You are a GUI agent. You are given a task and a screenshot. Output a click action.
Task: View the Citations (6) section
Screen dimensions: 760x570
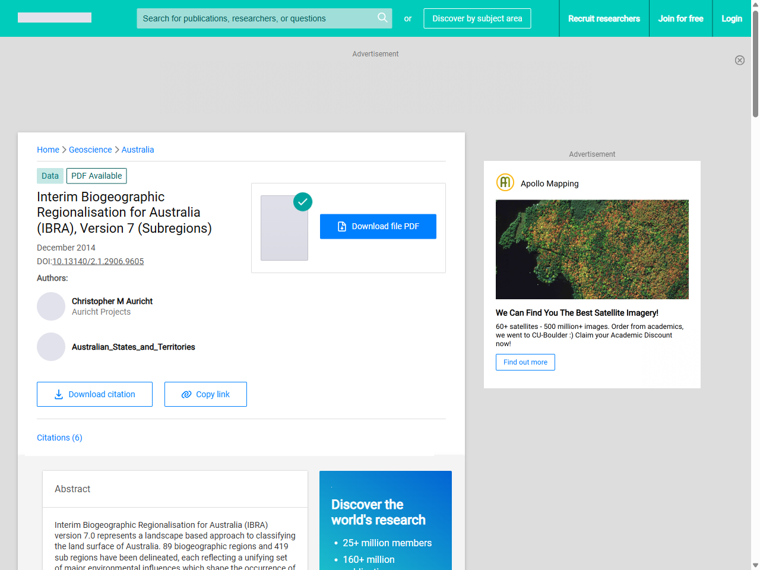59,438
